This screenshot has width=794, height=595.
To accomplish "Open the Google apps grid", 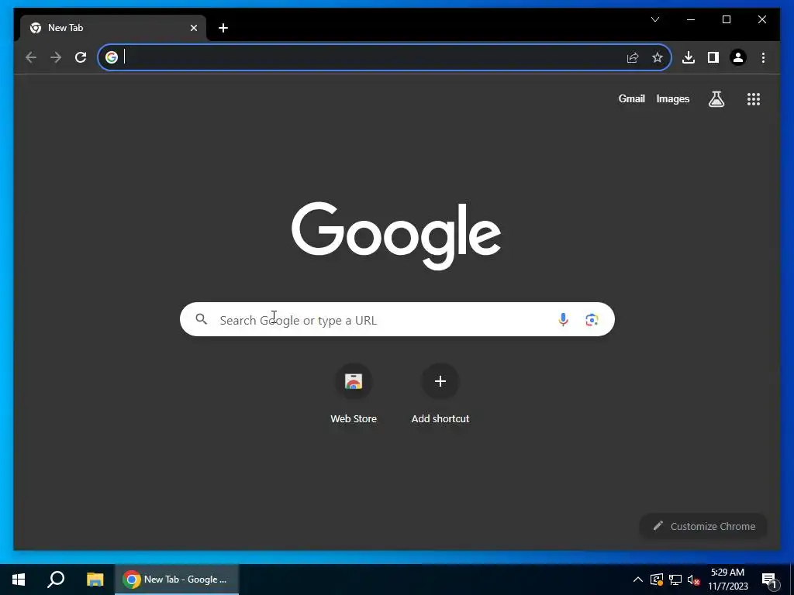I will [754, 99].
